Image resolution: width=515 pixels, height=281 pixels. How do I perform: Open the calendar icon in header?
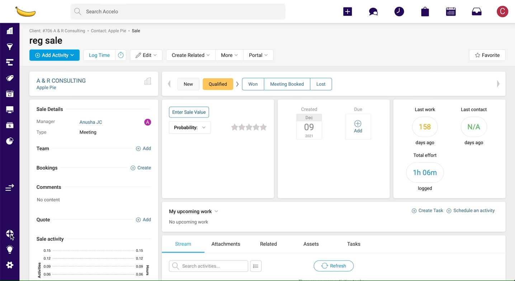pyautogui.click(x=451, y=11)
